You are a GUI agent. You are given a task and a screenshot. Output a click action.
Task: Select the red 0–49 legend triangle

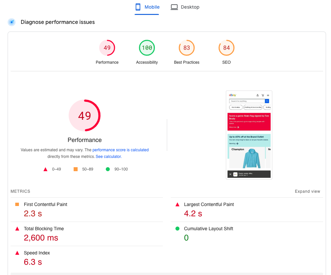point(45,169)
